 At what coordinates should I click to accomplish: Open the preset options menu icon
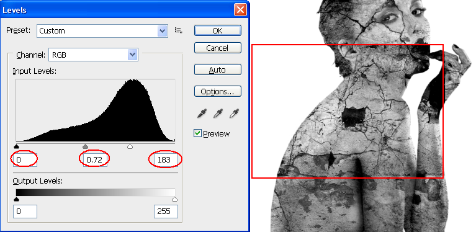coord(179,30)
